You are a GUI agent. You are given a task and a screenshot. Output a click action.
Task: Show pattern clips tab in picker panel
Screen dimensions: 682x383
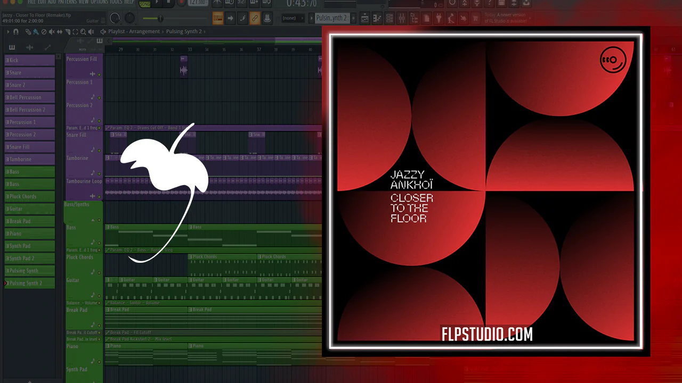(12, 48)
